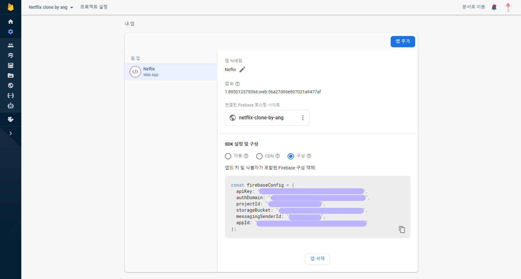Screen dimensions: 521x279
Task: Open Extensions icon in sidebar
Action: point(11,119)
